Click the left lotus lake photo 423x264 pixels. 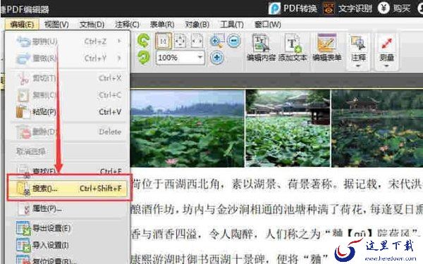click(188, 128)
